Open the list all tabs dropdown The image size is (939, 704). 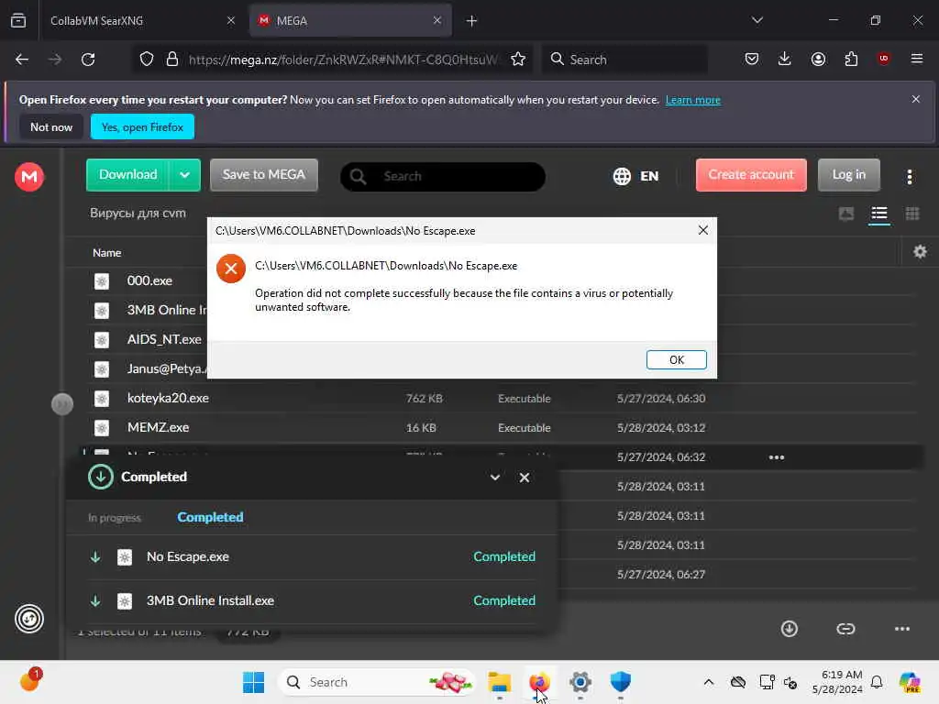point(757,20)
